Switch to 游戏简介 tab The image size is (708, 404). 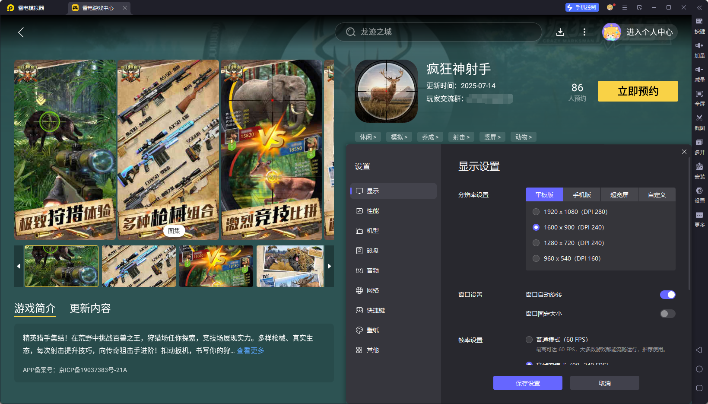click(35, 308)
